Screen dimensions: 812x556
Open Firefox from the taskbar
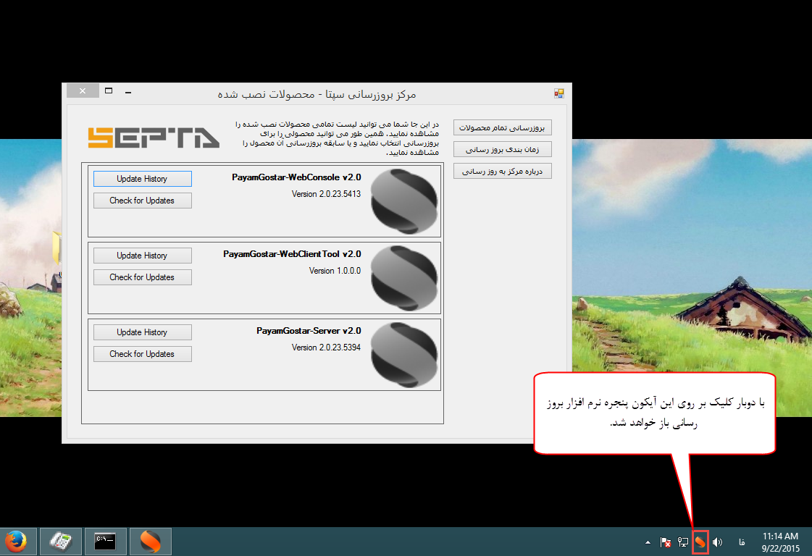point(17,542)
